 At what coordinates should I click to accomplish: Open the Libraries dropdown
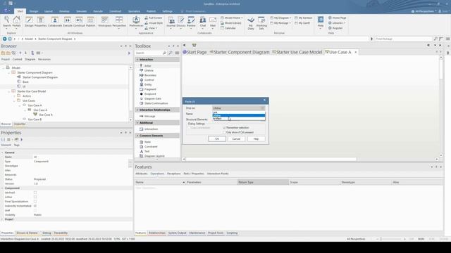(x=337, y=23)
